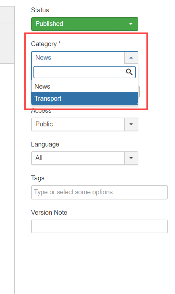Viewport: 175px width, 294px height.
Task: Click the Language field label
Action: pos(45,144)
